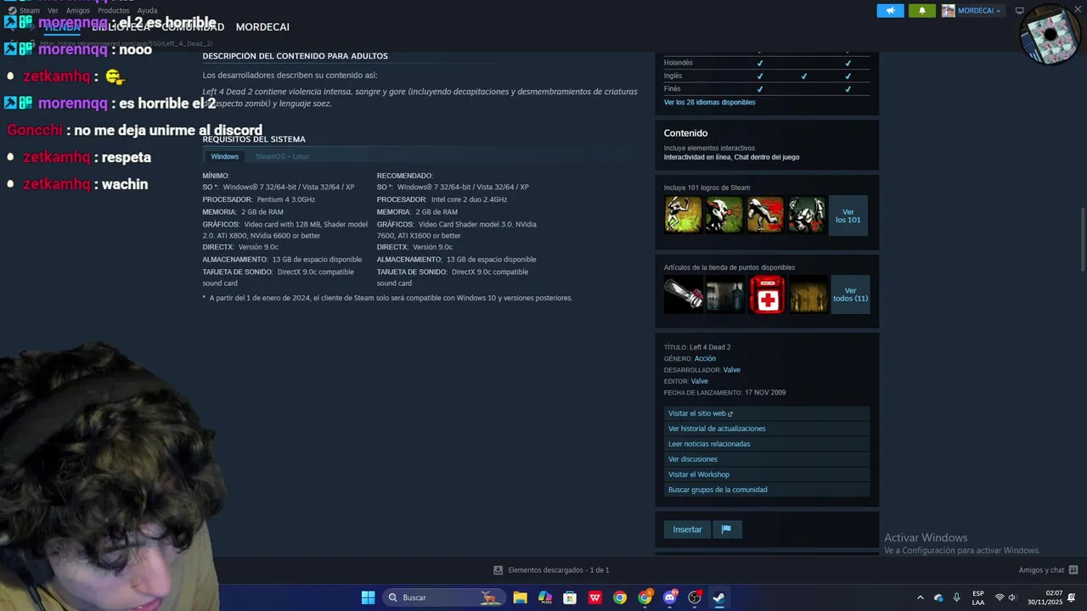
Task: Open first Google Chrome taskbar icon
Action: [x=620, y=597]
